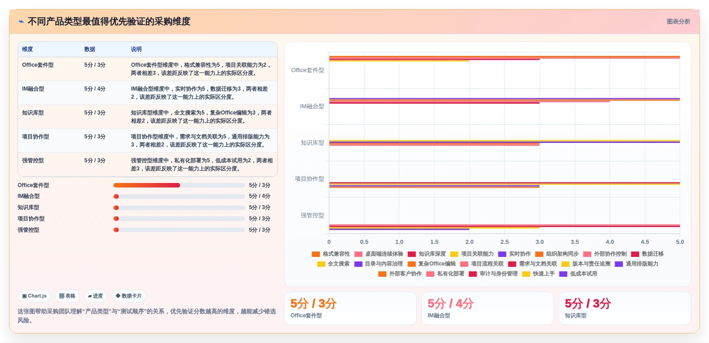
Task: Click the 强管控型 y-axis label in chart
Action: point(313,215)
